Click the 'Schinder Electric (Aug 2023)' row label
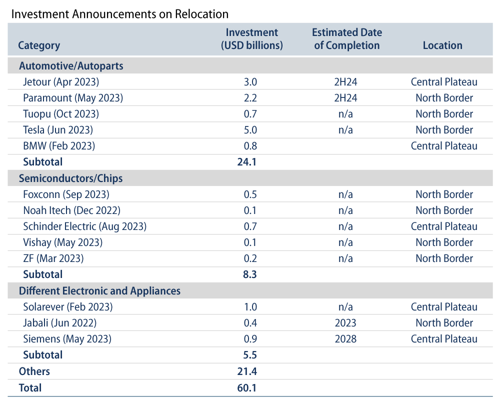This screenshot has width=500, height=405. [x=85, y=226]
